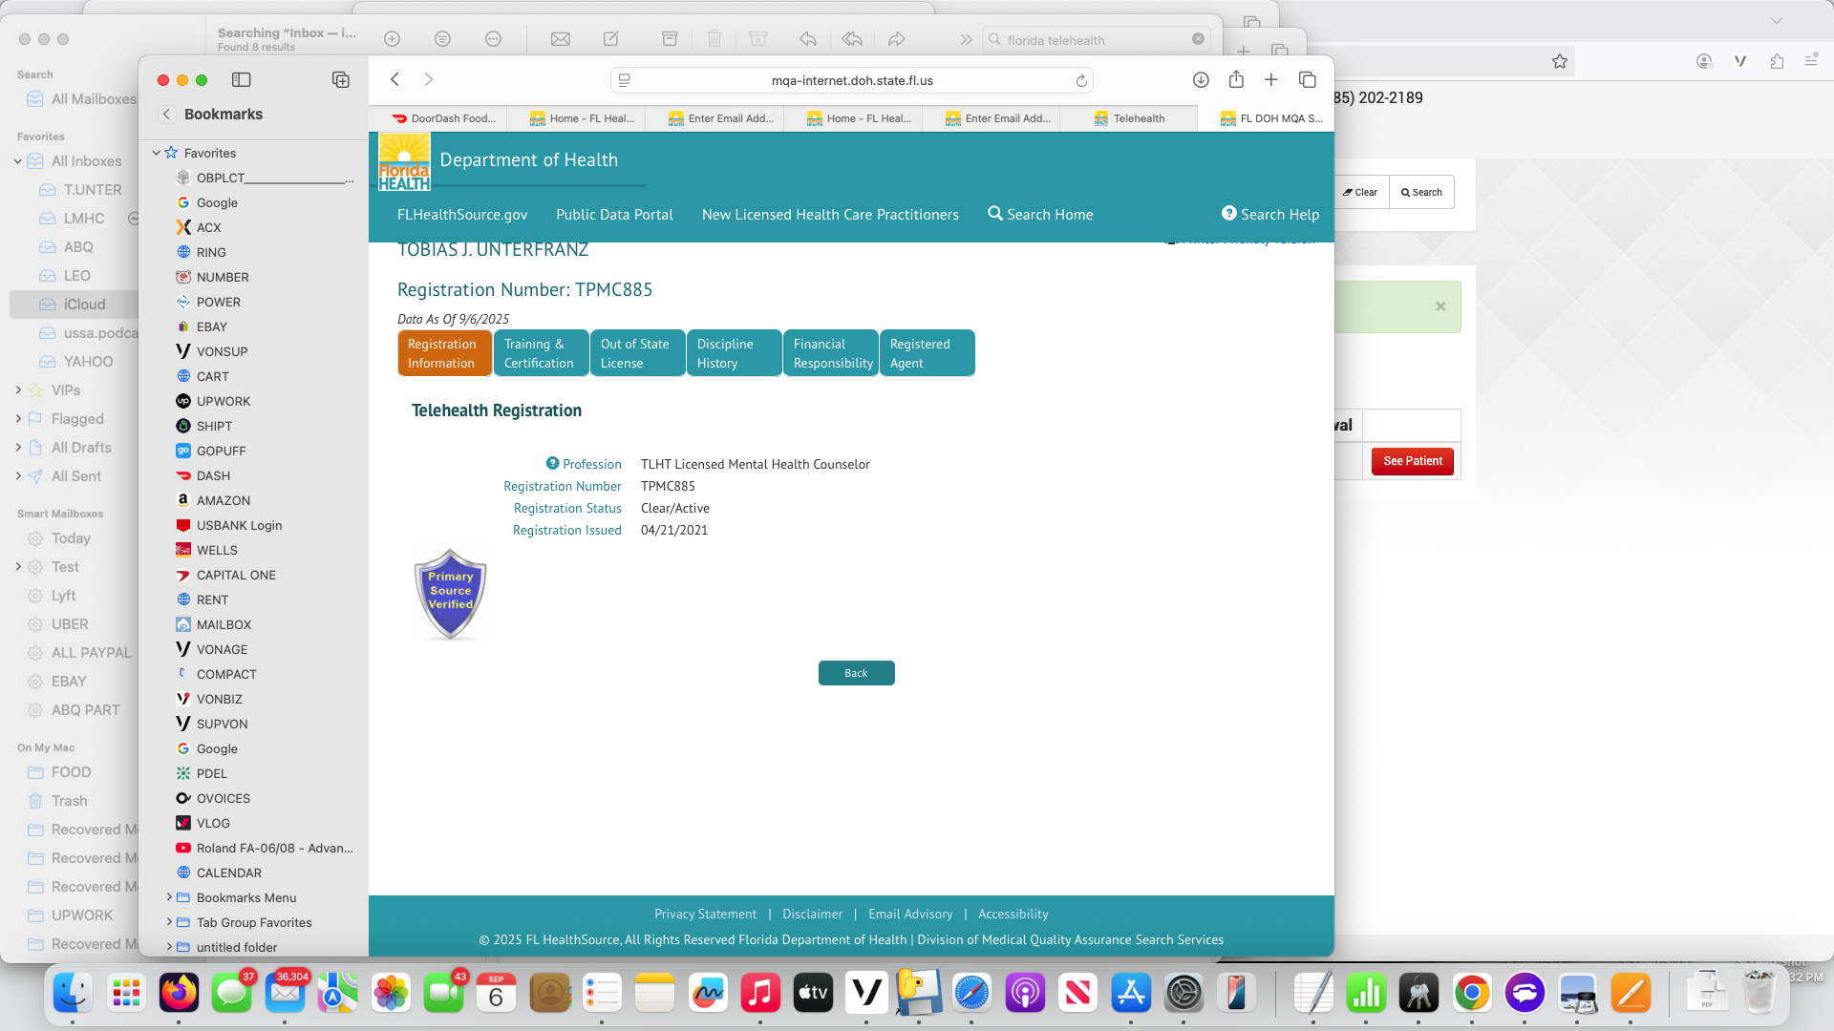Click the Share icon in Safari toolbar
This screenshot has width=1834, height=1031.
(1236, 80)
